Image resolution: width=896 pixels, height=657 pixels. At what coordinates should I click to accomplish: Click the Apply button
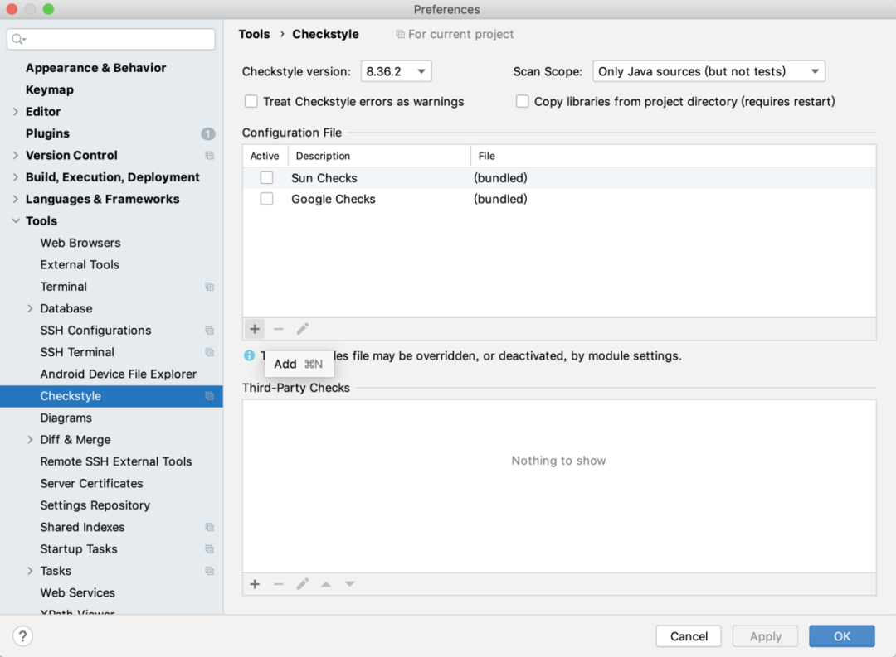765,636
